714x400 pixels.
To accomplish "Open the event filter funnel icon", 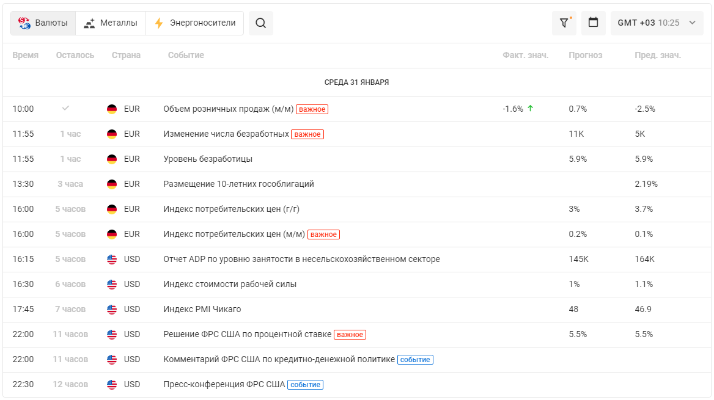I will click(564, 23).
